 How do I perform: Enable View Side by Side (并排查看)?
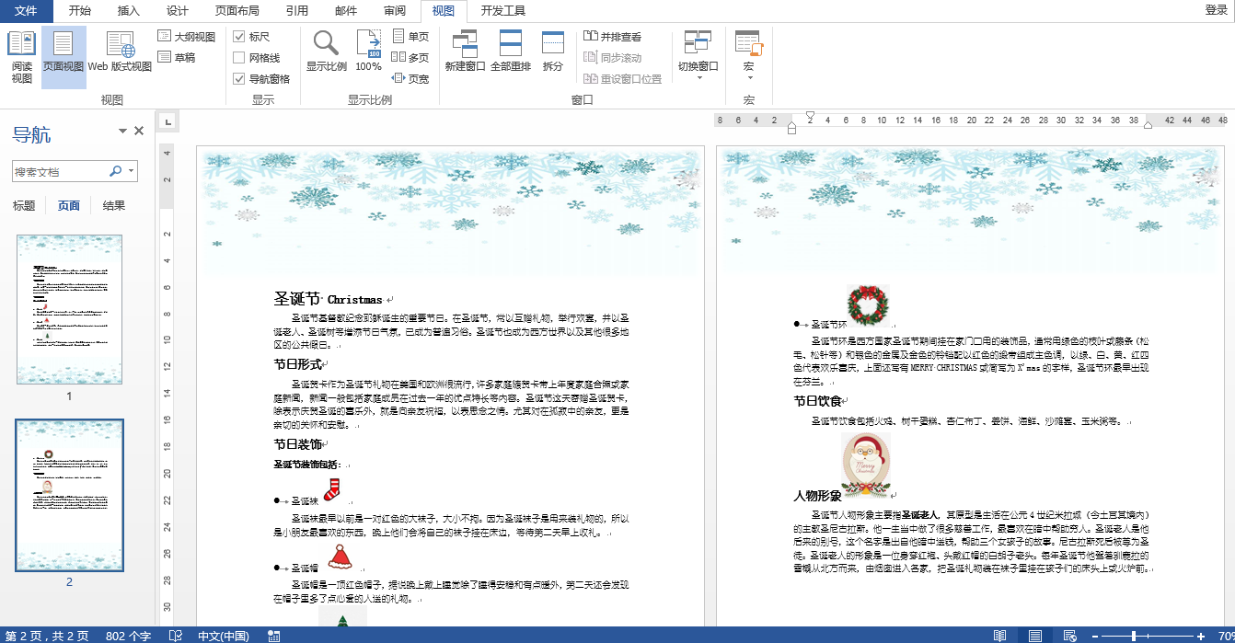613,37
